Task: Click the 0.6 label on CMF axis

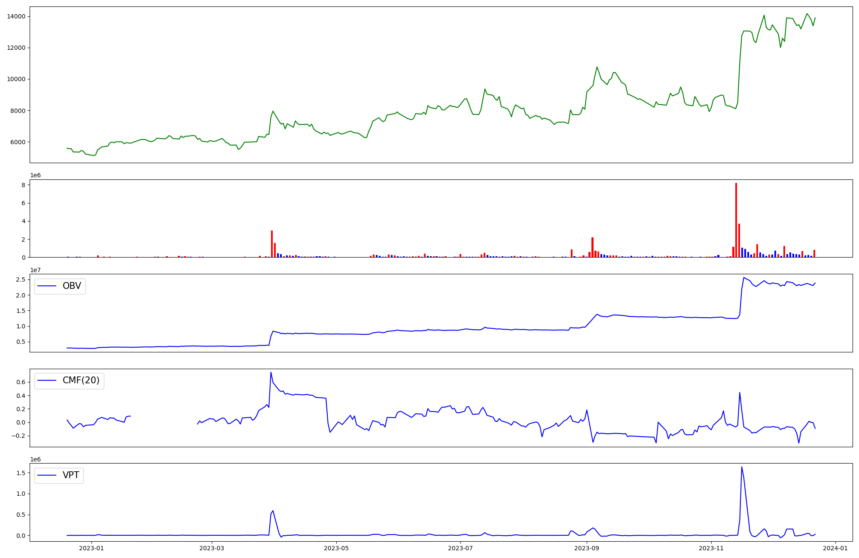Action: coord(21,382)
